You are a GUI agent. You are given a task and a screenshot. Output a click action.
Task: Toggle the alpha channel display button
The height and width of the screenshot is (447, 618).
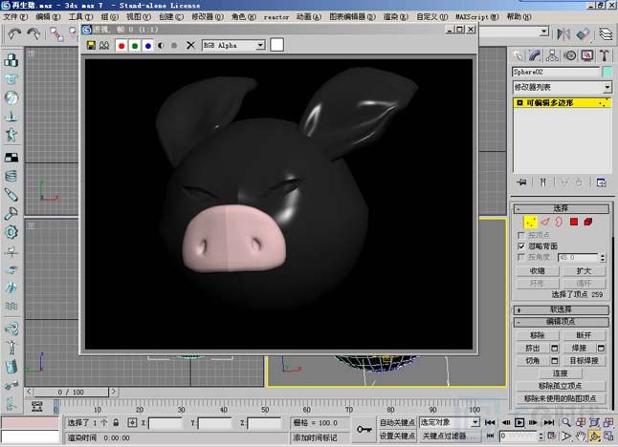coord(161,46)
